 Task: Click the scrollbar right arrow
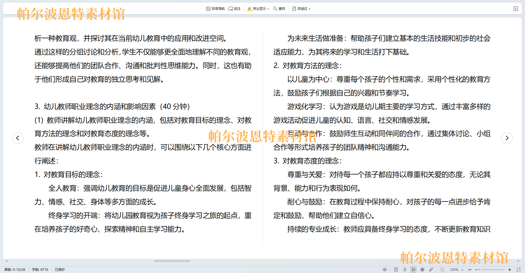pos(518,261)
